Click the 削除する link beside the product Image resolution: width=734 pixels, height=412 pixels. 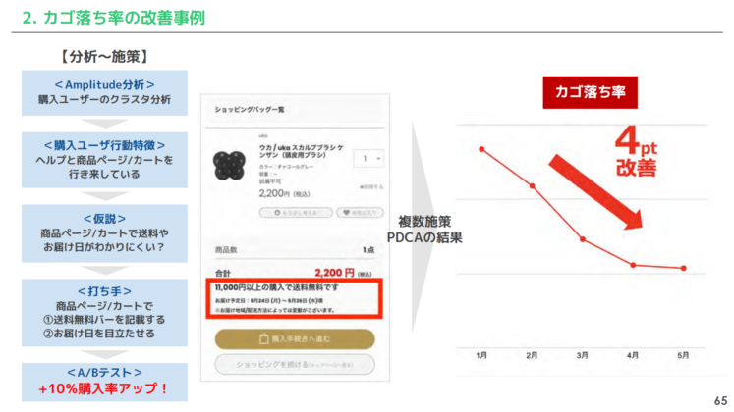tap(371, 186)
